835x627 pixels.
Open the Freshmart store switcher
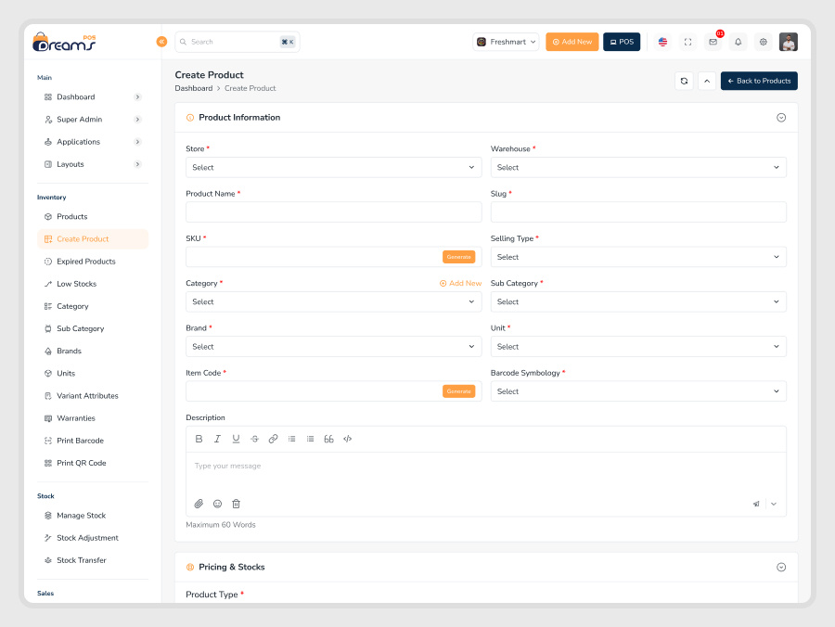click(505, 42)
